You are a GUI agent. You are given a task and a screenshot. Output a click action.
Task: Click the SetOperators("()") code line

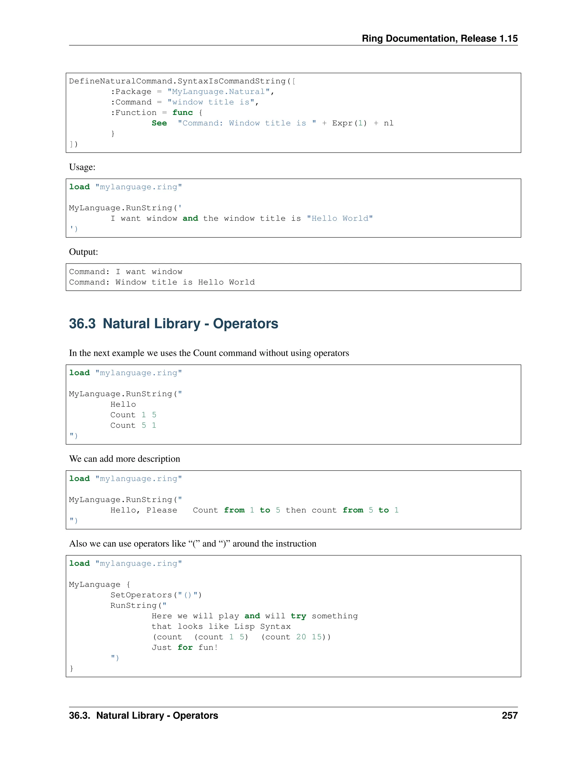coord(156,595)
